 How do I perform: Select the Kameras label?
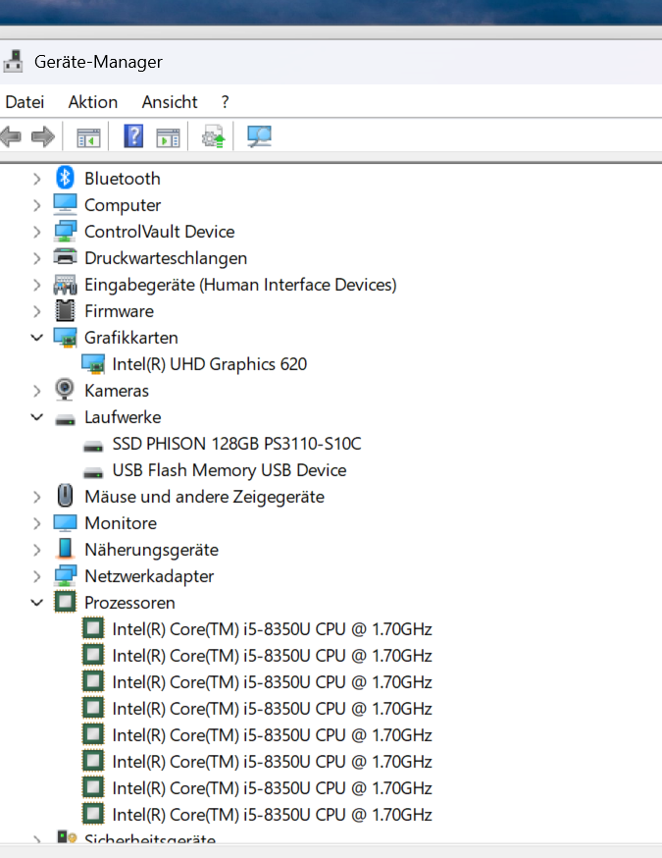117,392
